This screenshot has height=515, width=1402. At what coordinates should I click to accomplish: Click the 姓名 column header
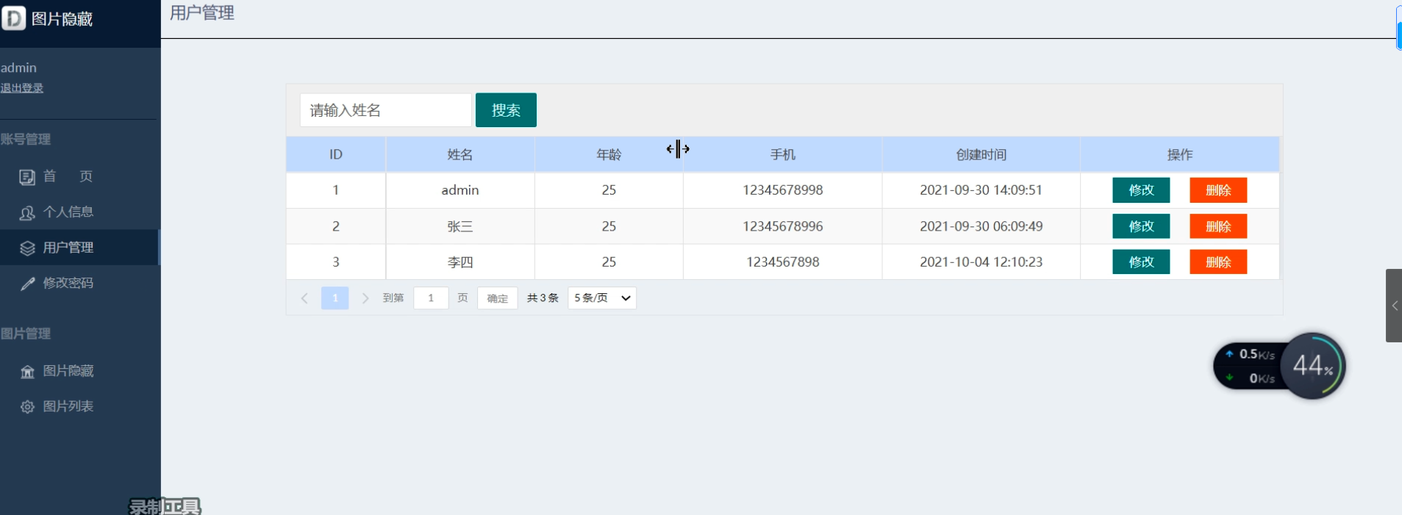tap(460, 154)
